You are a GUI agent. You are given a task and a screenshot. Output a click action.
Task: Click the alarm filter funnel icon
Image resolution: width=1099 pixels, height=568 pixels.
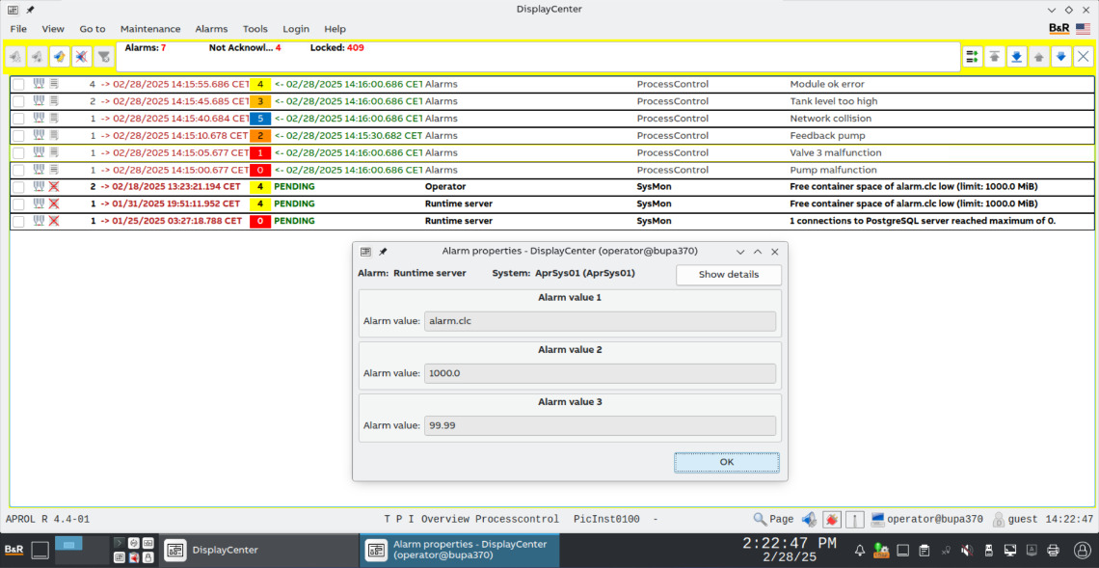pos(103,57)
